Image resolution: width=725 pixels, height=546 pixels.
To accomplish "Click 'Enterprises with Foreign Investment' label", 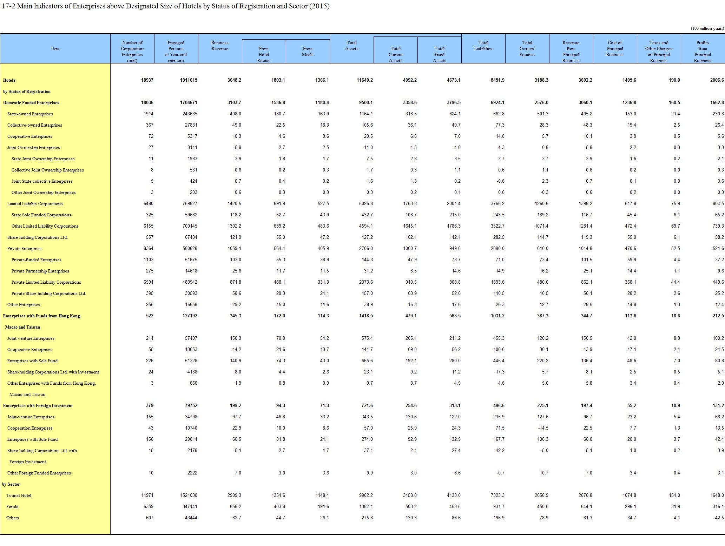I will [38, 406].
